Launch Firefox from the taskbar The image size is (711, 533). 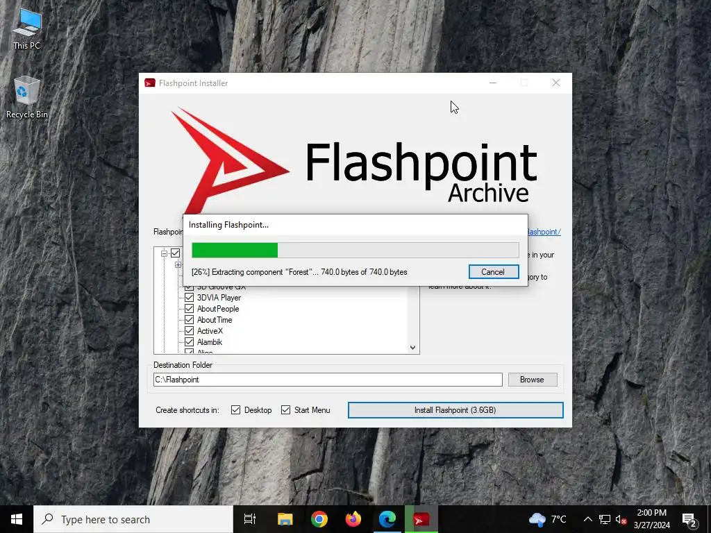[353, 519]
